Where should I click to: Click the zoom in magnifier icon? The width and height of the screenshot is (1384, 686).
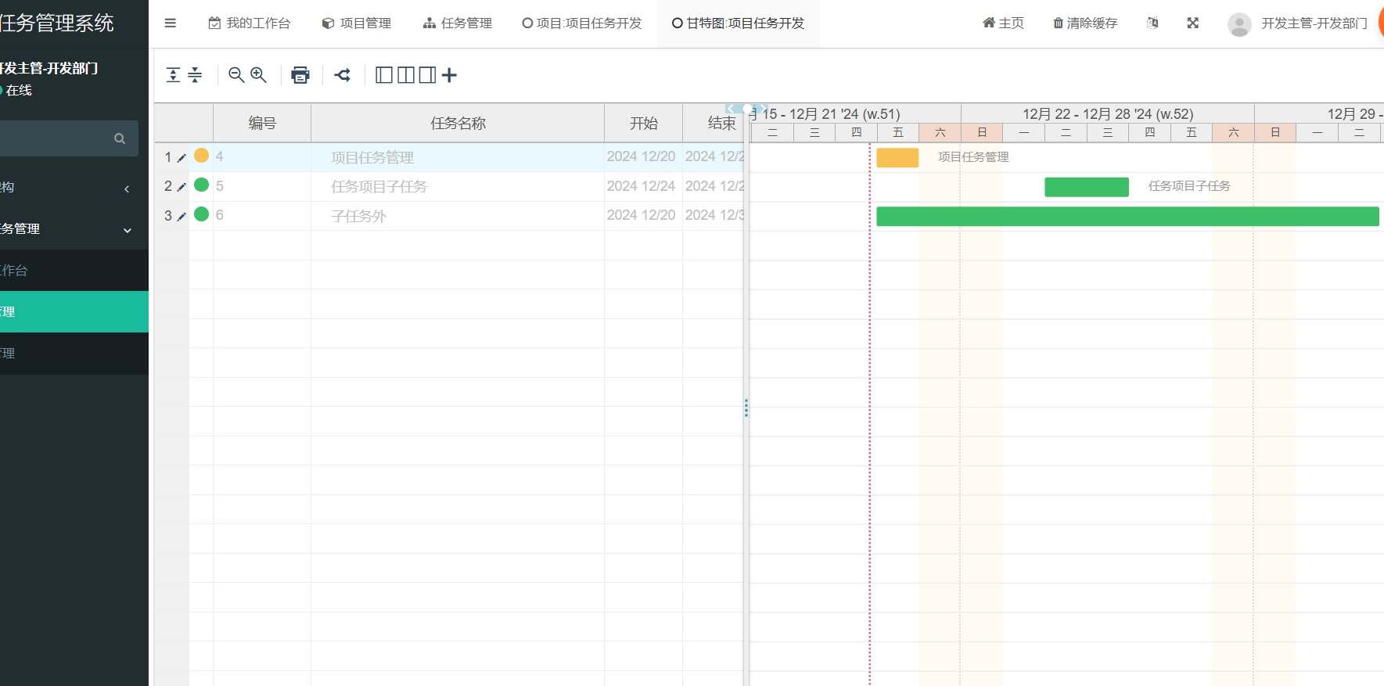coord(258,75)
